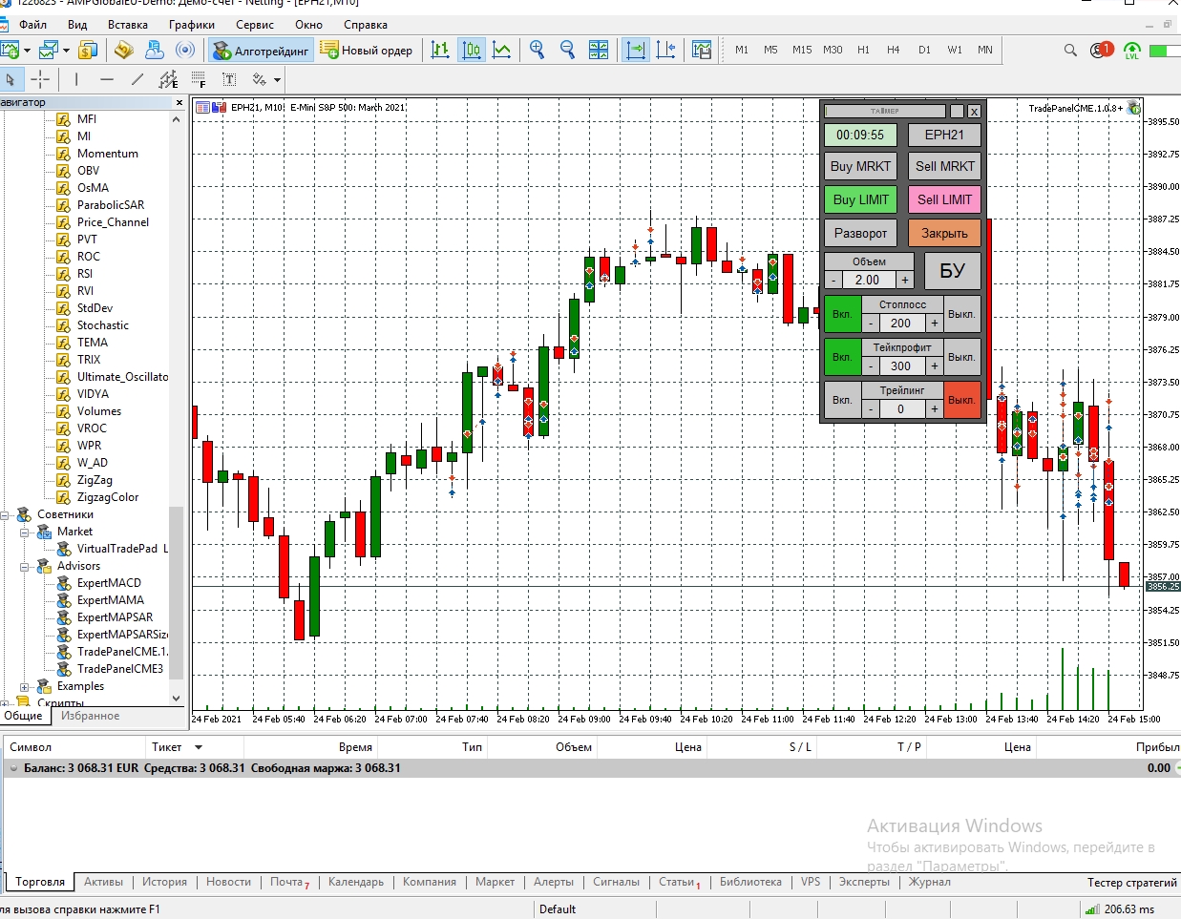
Task: Open the Тикет column dropdown arrow
Action: pos(199,747)
